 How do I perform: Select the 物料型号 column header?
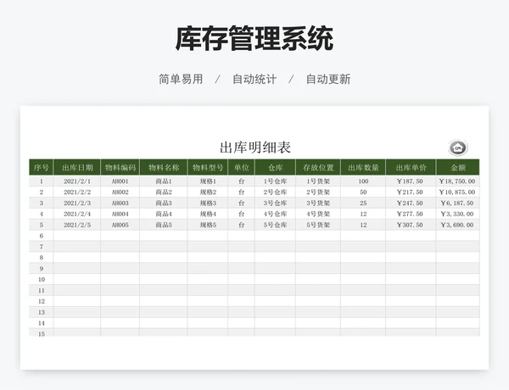coord(208,167)
